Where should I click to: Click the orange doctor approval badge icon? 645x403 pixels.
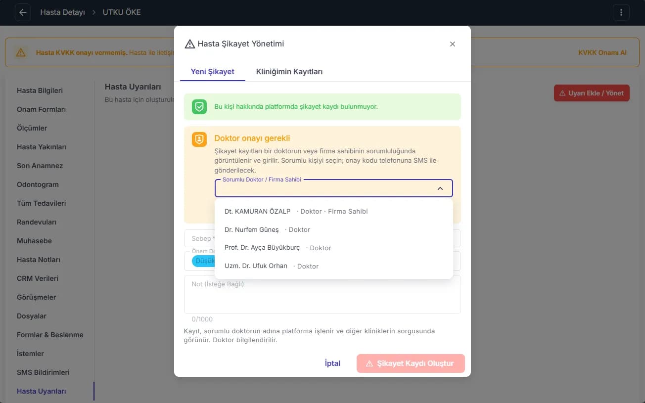coord(199,139)
